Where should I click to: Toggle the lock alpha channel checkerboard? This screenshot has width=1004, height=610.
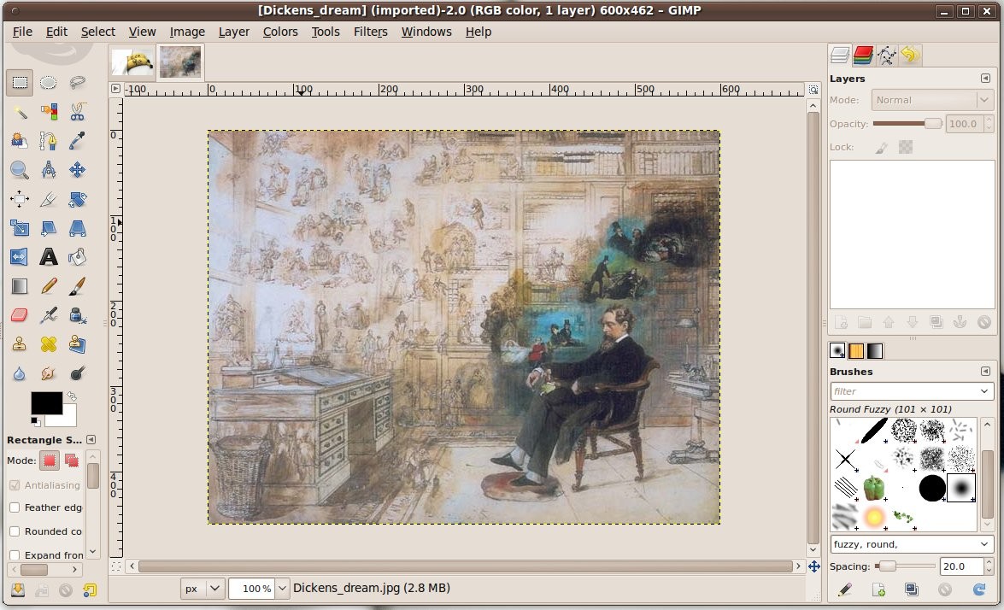(x=906, y=147)
